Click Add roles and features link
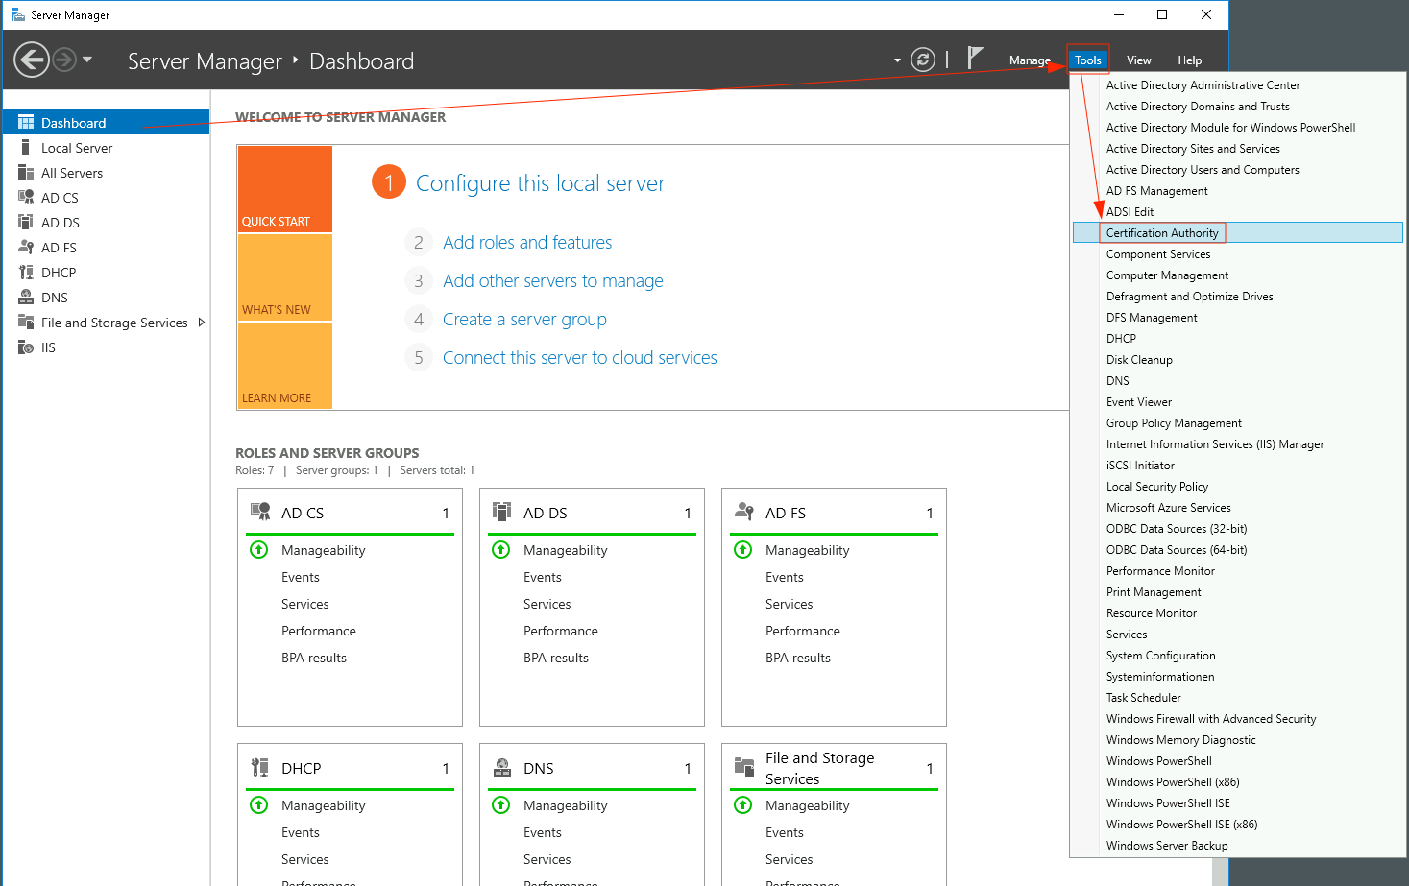This screenshot has height=886, width=1409. coord(527,243)
